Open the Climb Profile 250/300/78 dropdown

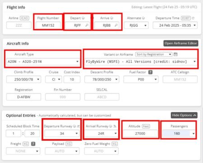[x=23, y=79]
